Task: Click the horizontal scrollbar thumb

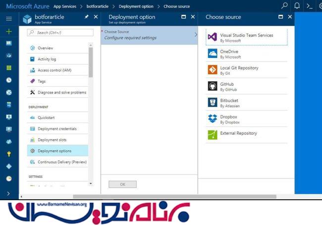Action: tap(174, 197)
